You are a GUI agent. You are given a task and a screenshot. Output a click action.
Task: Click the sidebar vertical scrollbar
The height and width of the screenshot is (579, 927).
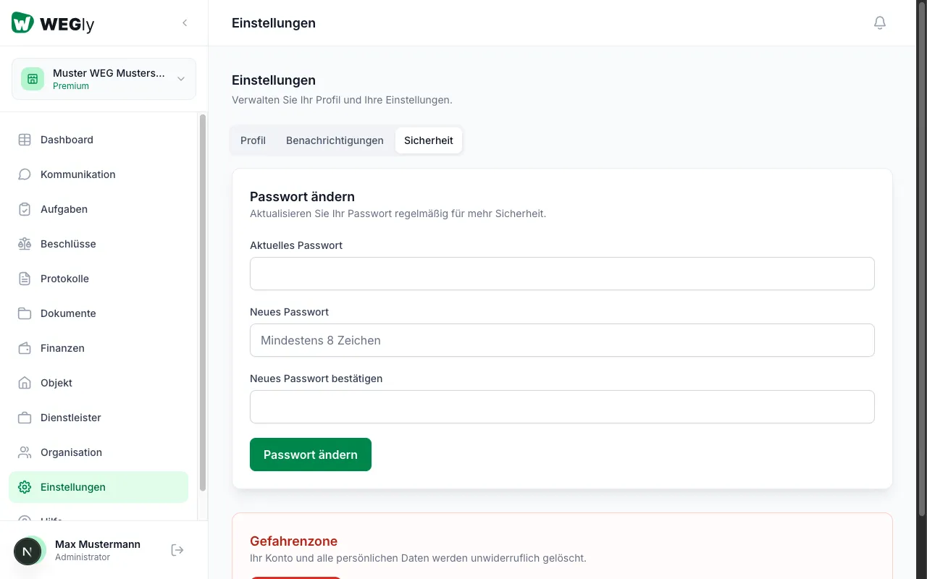click(203, 303)
